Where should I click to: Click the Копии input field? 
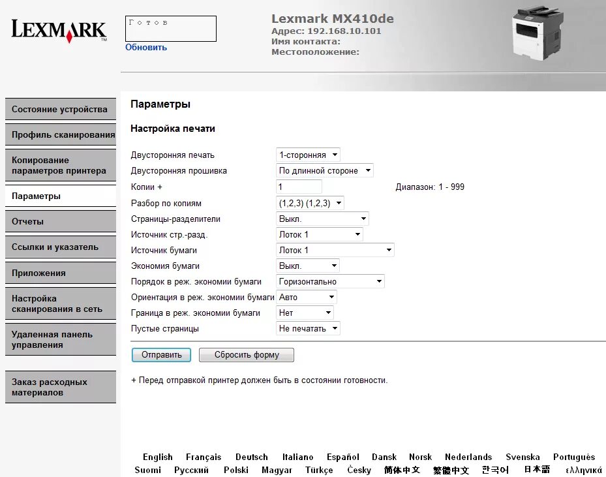click(299, 187)
